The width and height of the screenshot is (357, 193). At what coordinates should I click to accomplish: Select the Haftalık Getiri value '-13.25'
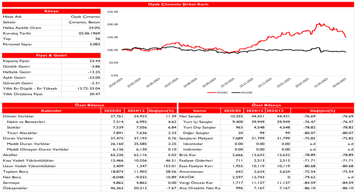coord(94,72)
